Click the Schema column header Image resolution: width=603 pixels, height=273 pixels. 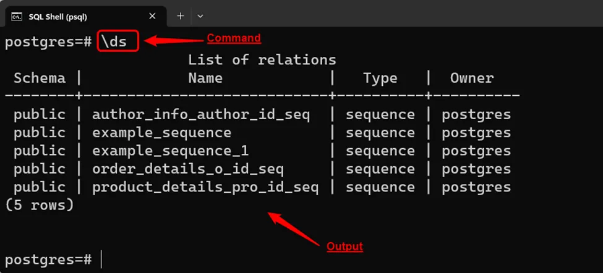coord(39,78)
